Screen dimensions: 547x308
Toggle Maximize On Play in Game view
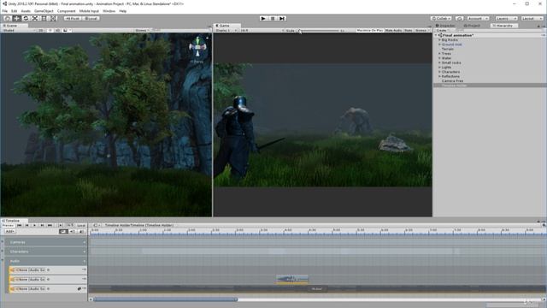click(x=370, y=31)
